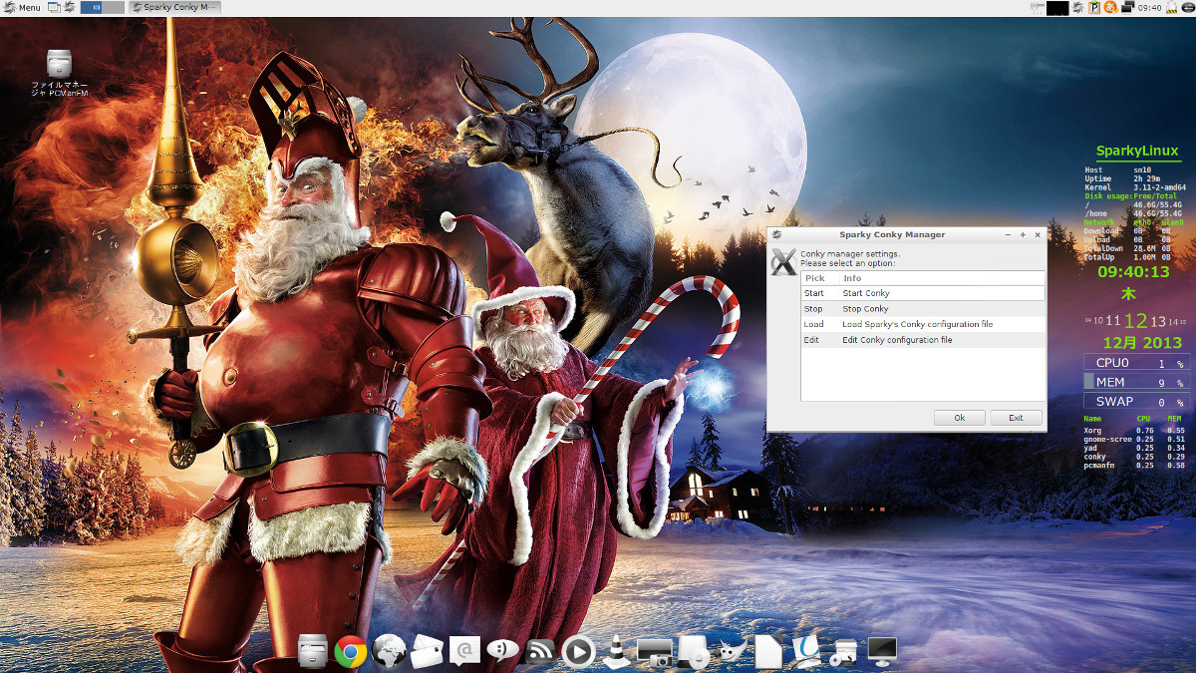This screenshot has width=1196, height=673.
Task: Launch the round play-button media player
Action: (578, 652)
